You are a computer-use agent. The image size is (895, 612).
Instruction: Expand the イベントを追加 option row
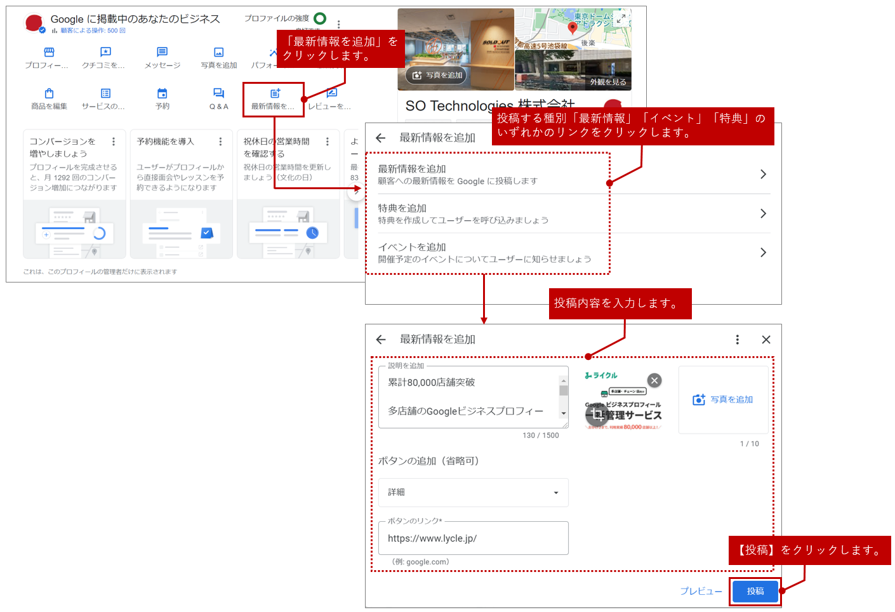point(571,253)
